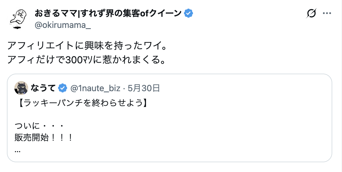Screen dimensions: 342x172
Task: Click the blue verified badge beside おきるママ's name
Action: tap(189, 13)
